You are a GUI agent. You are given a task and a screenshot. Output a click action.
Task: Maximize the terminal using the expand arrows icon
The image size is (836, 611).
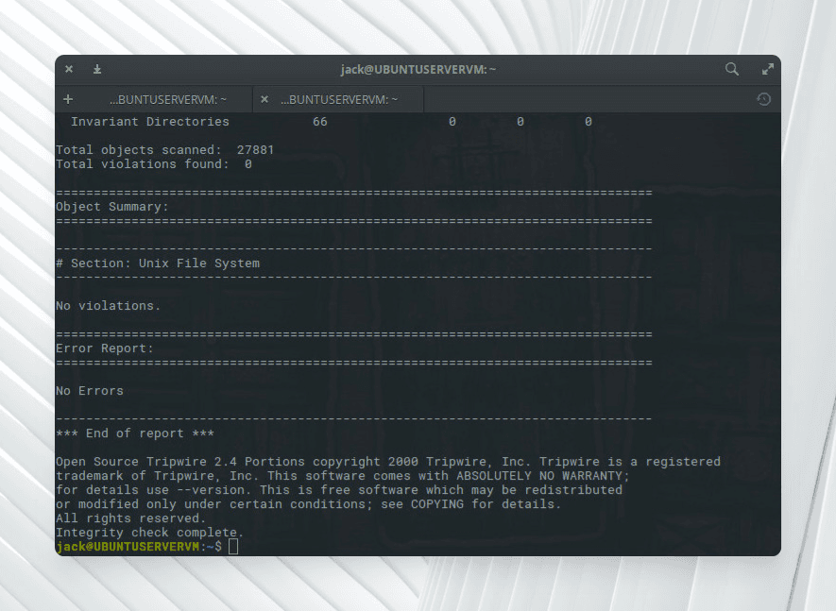tap(767, 69)
